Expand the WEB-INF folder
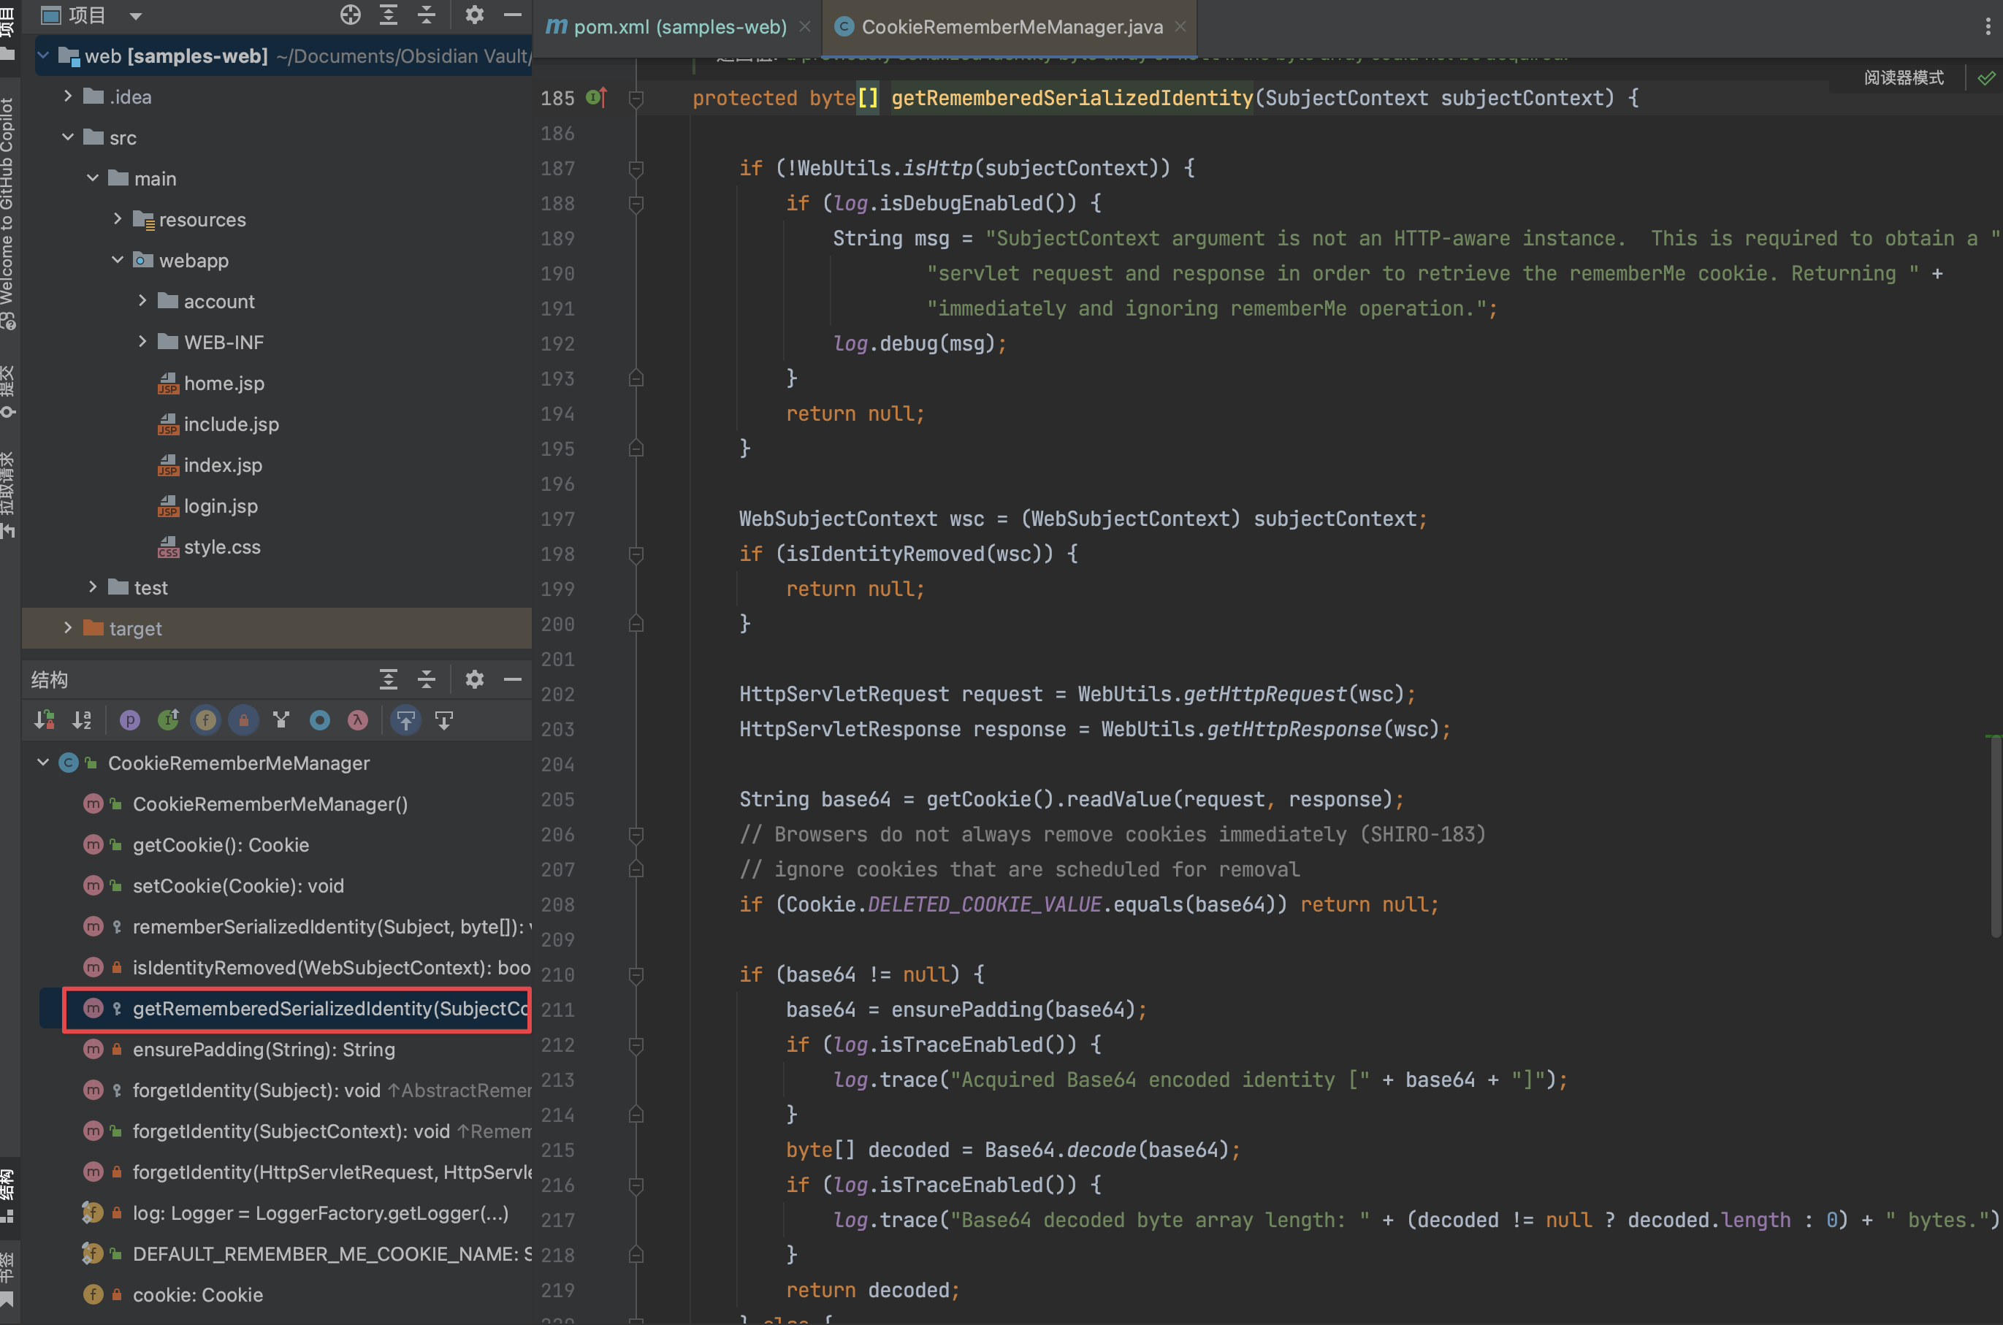The width and height of the screenshot is (2003, 1325). (x=142, y=341)
